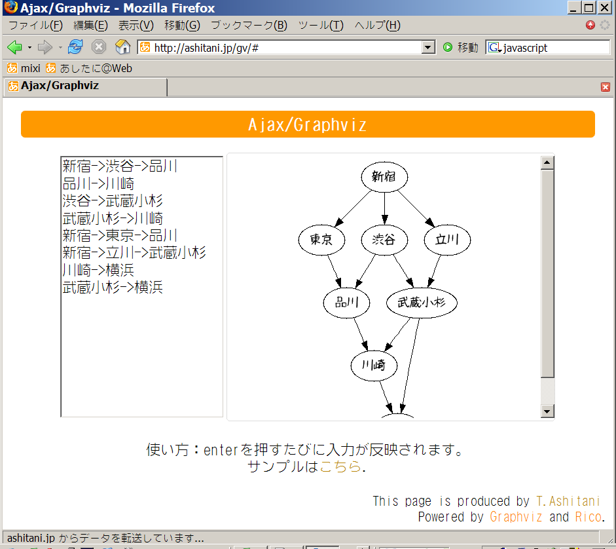Click the line 新宿->立川->武蔵小杉
The image size is (616, 549).
click(x=134, y=252)
